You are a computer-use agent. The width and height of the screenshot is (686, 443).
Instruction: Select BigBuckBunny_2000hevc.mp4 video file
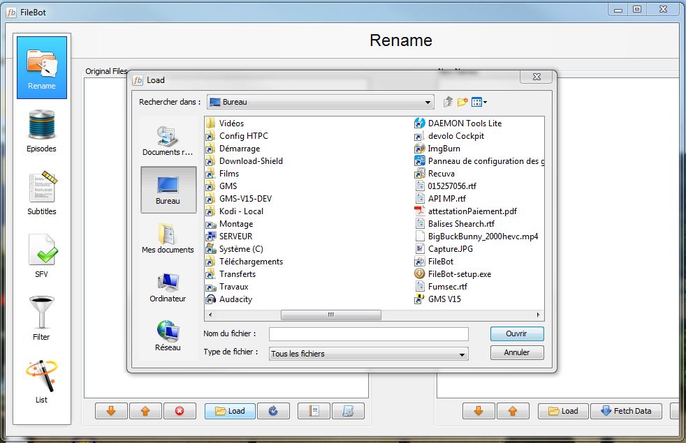[x=476, y=236]
